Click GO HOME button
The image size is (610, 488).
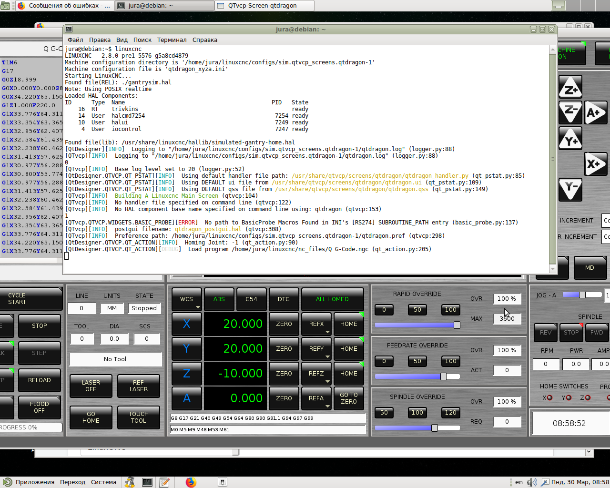pos(91,417)
